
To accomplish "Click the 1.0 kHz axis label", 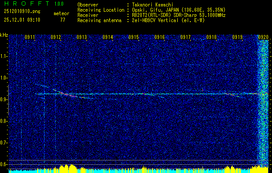I will tap(3, 78).
